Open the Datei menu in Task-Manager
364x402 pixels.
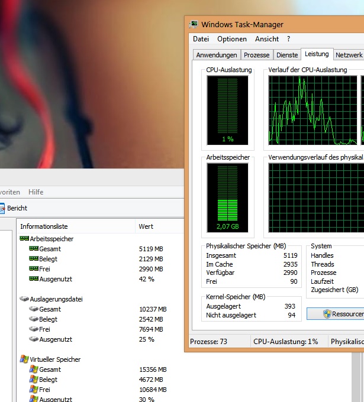coord(201,39)
